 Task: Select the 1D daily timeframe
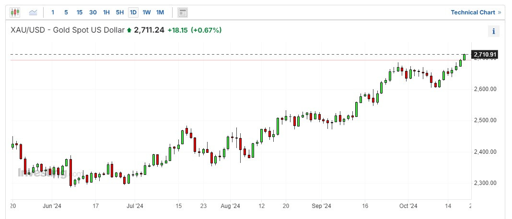pyautogui.click(x=133, y=13)
